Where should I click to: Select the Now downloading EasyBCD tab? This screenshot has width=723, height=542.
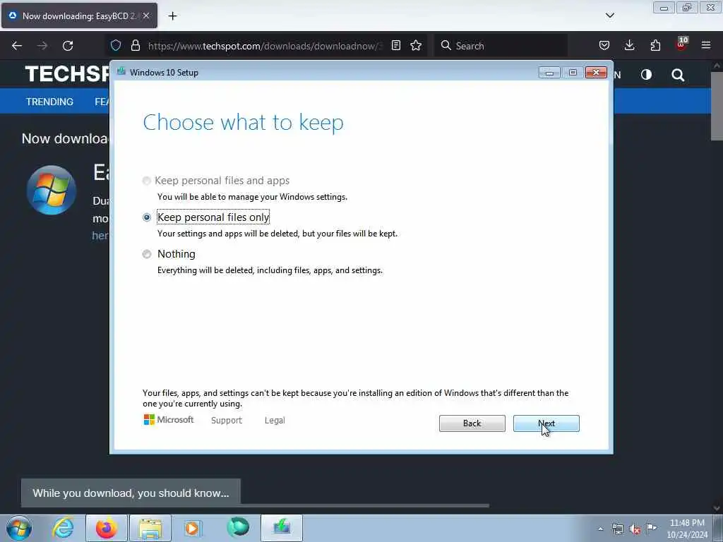tap(79, 16)
